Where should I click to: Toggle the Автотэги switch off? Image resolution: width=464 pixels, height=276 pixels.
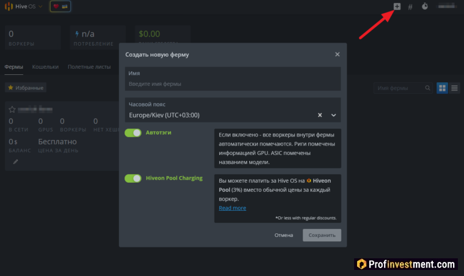(132, 132)
